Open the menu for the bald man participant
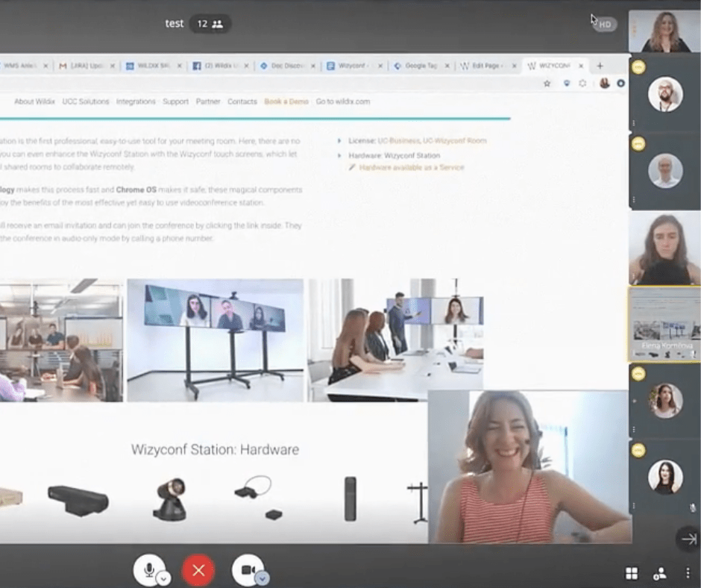The image size is (701, 588). pos(634,199)
